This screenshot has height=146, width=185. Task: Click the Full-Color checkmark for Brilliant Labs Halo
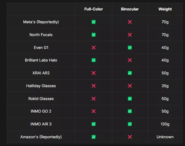(x=93, y=60)
